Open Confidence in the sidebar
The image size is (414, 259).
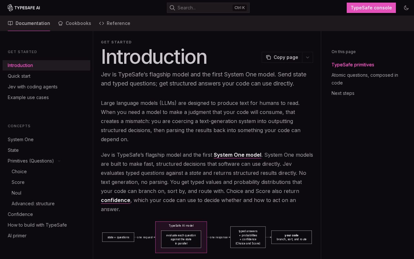coord(46,214)
